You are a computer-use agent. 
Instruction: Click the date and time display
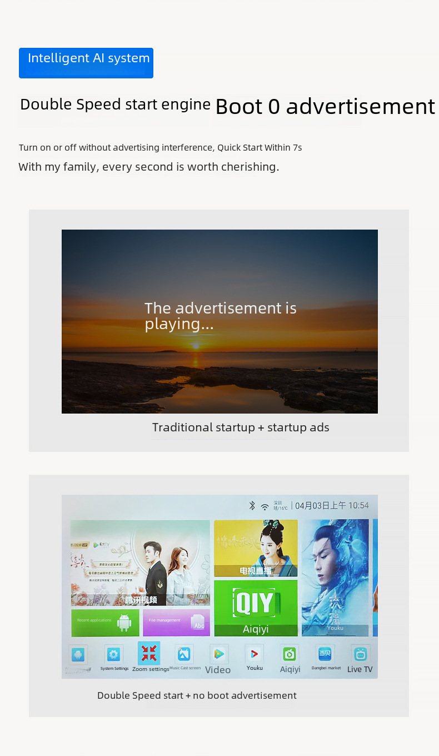click(x=332, y=505)
